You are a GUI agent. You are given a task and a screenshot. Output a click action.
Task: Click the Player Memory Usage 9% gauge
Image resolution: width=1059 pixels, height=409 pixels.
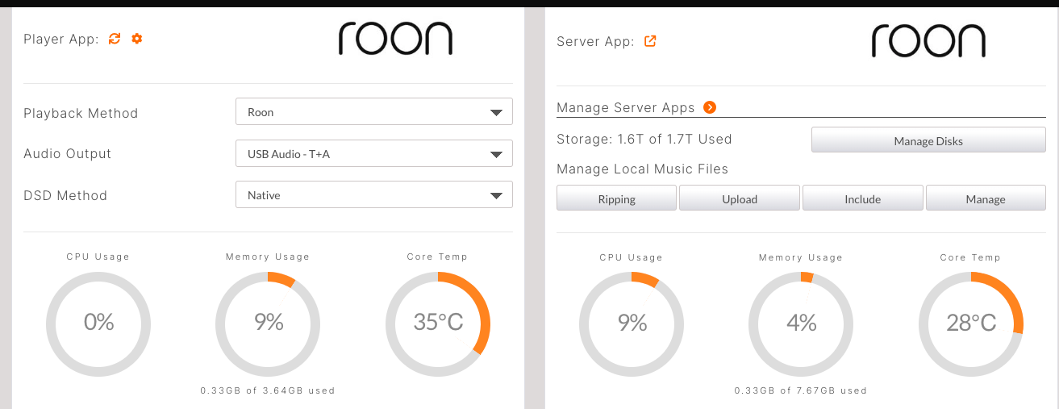click(268, 323)
